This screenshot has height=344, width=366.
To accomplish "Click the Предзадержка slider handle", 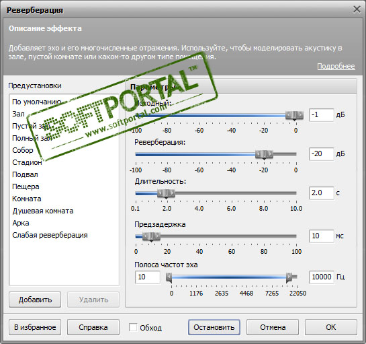I will click(x=151, y=236).
